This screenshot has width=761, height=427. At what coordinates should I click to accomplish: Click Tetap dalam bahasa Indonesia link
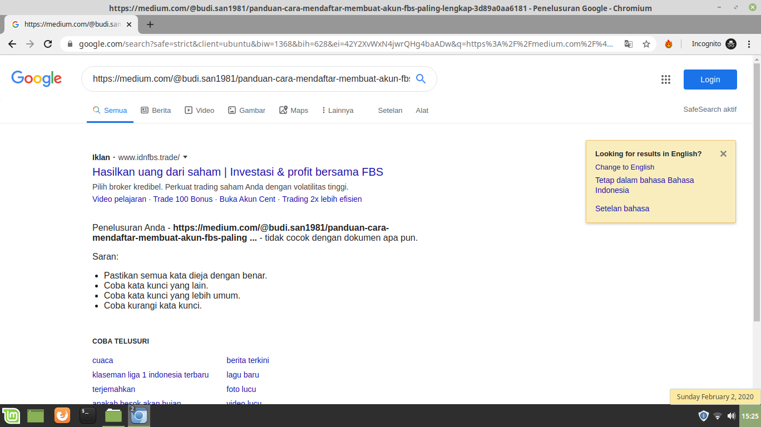coord(645,185)
